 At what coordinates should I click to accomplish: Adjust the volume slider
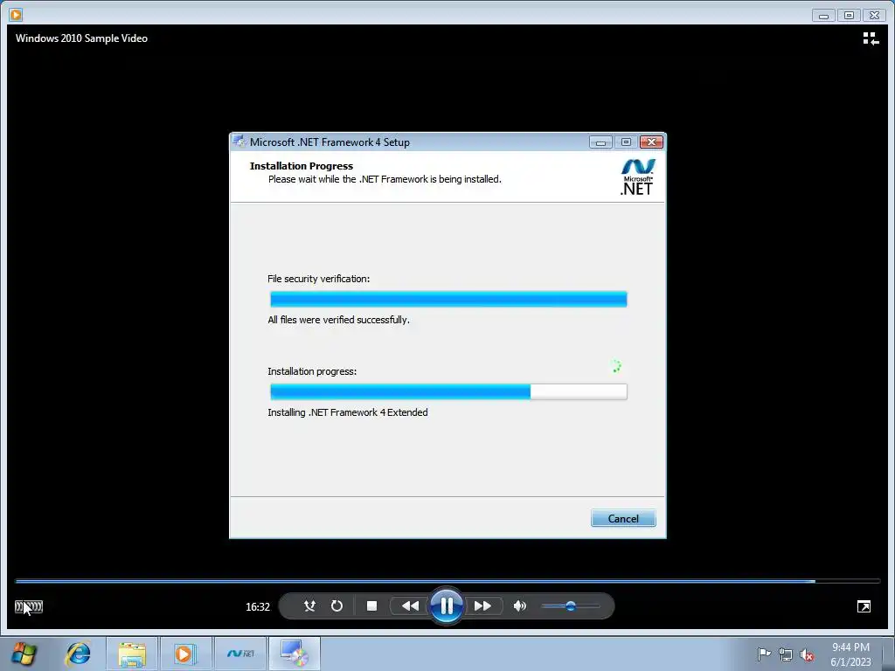[571, 606]
